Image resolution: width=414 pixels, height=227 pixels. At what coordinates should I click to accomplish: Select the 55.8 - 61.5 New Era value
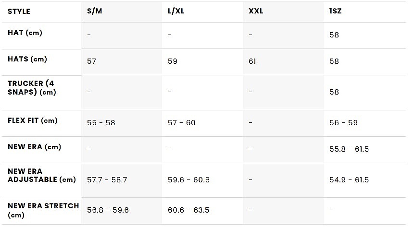(x=349, y=149)
